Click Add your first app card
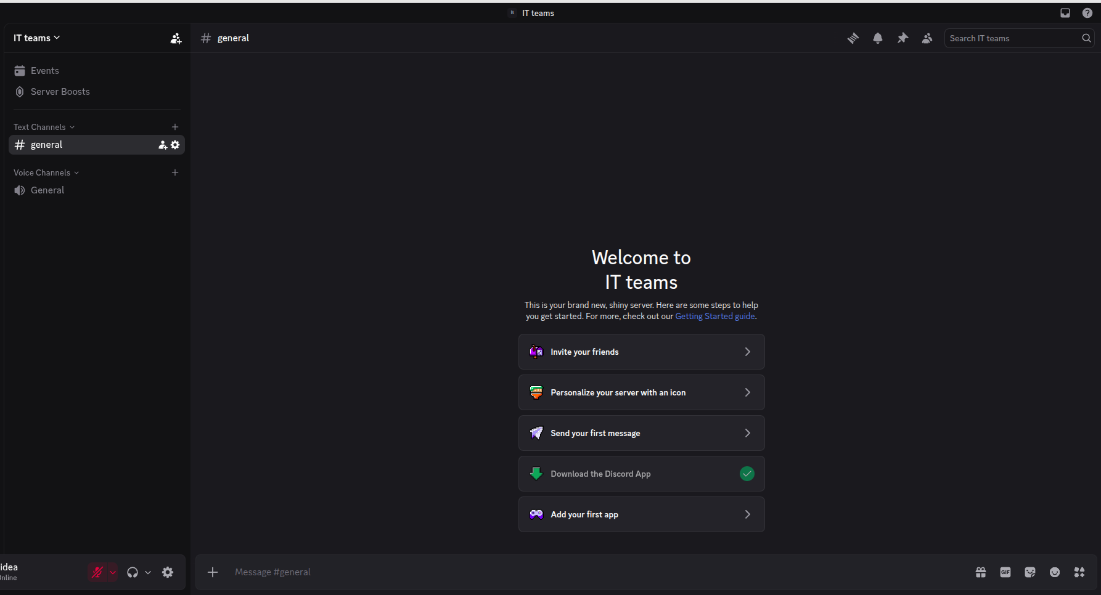This screenshot has height=595, width=1101. point(642,514)
